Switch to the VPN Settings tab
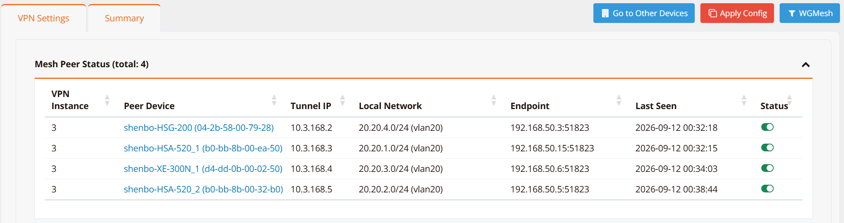This screenshot has width=844, height=223. (43, 18)
